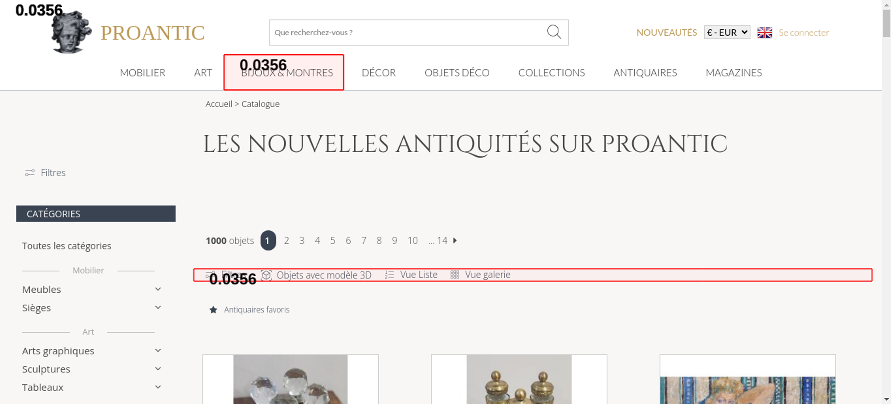Screen dimensions: 891x404
Task: Expand the Meubles category
Action: pyautogui.click(x=158, y=289)
